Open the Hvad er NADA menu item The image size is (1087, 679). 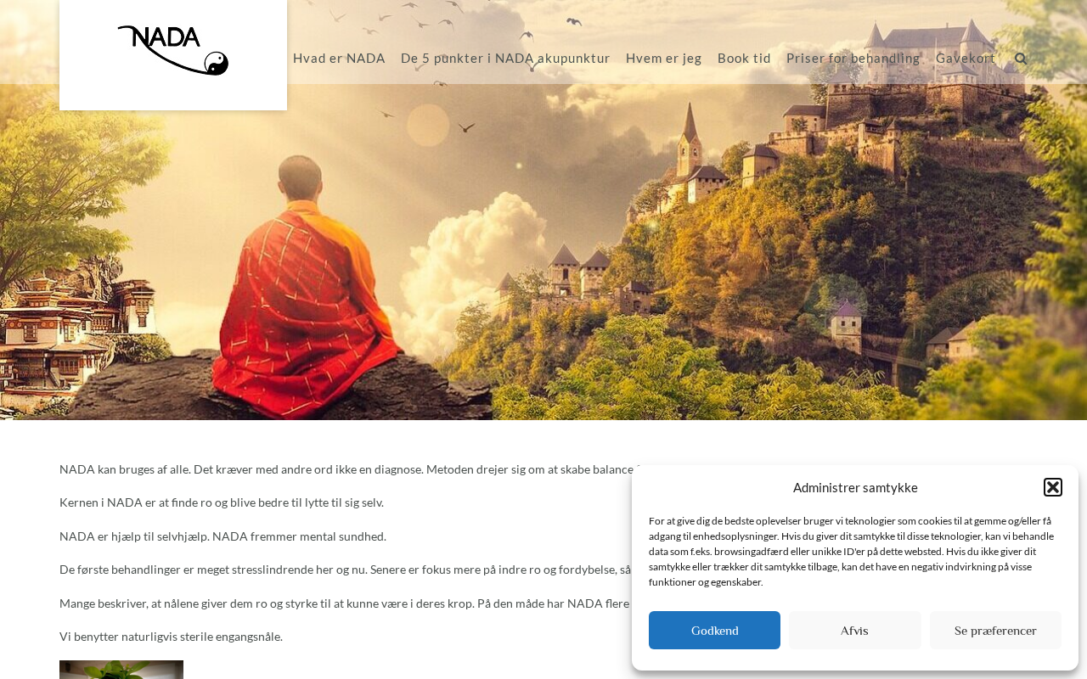[339, 58]
